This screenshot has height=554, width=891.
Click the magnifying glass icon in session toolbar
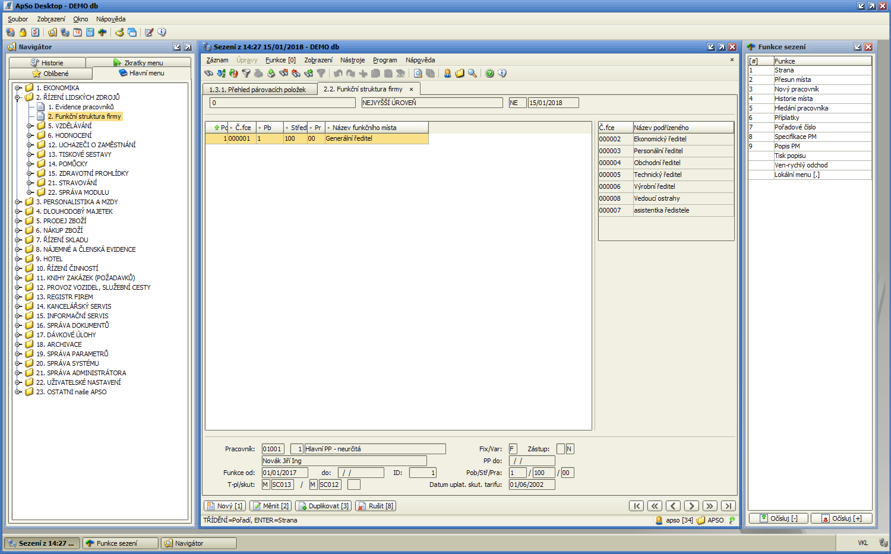click(472, 73)
